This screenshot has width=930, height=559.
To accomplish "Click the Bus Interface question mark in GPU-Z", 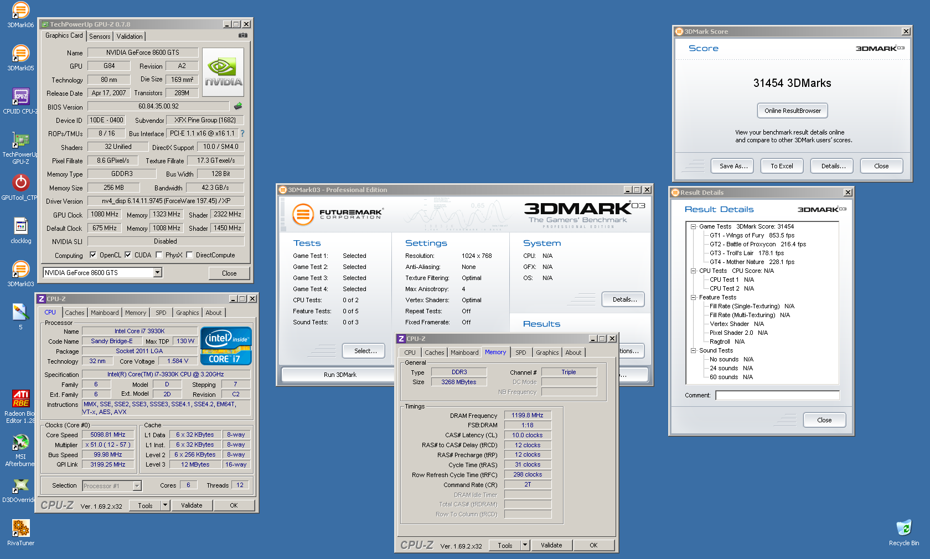I will [242, 133].
